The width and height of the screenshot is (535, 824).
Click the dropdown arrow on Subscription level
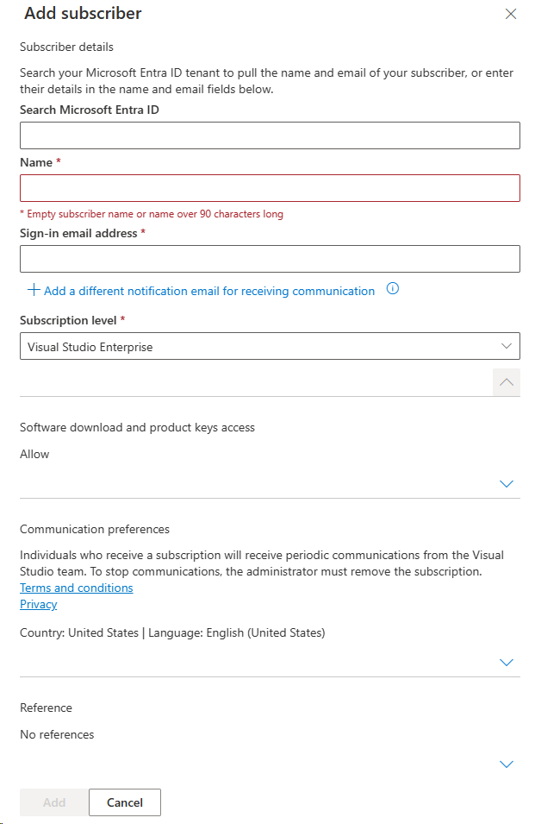508,345
